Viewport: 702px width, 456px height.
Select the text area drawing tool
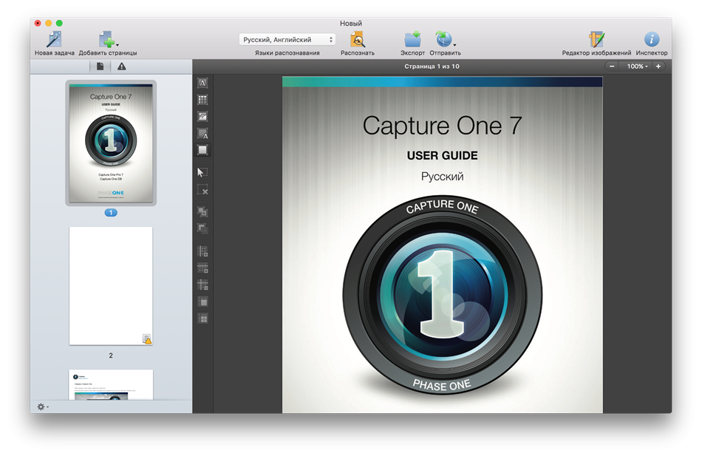(202, 83)
